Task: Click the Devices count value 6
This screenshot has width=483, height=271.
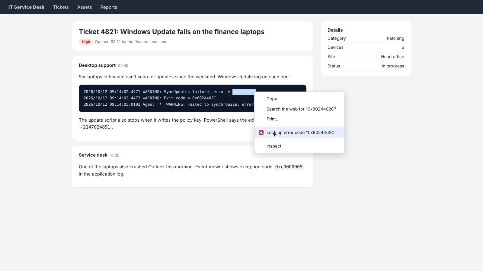Action: (403, 47)
